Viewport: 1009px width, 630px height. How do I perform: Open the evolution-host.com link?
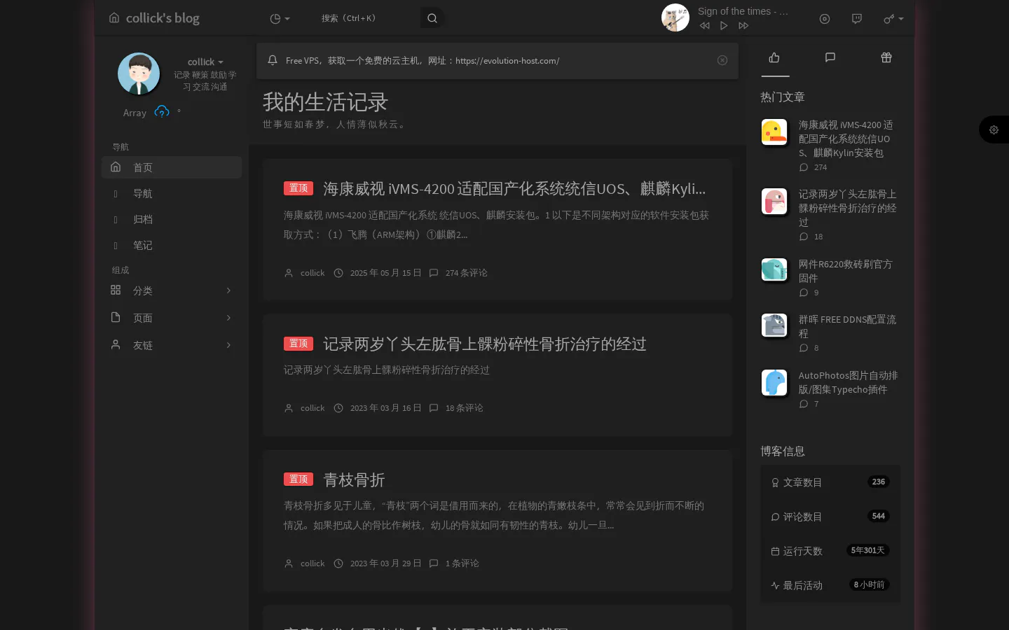507,61
